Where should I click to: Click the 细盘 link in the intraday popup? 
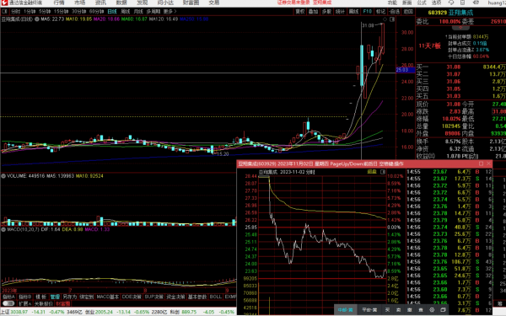(x=372, y=172)
